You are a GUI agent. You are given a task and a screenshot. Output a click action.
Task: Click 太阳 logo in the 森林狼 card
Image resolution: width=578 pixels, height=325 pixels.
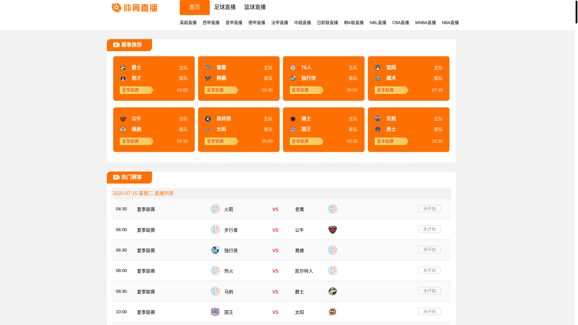[x=208, y=129]
